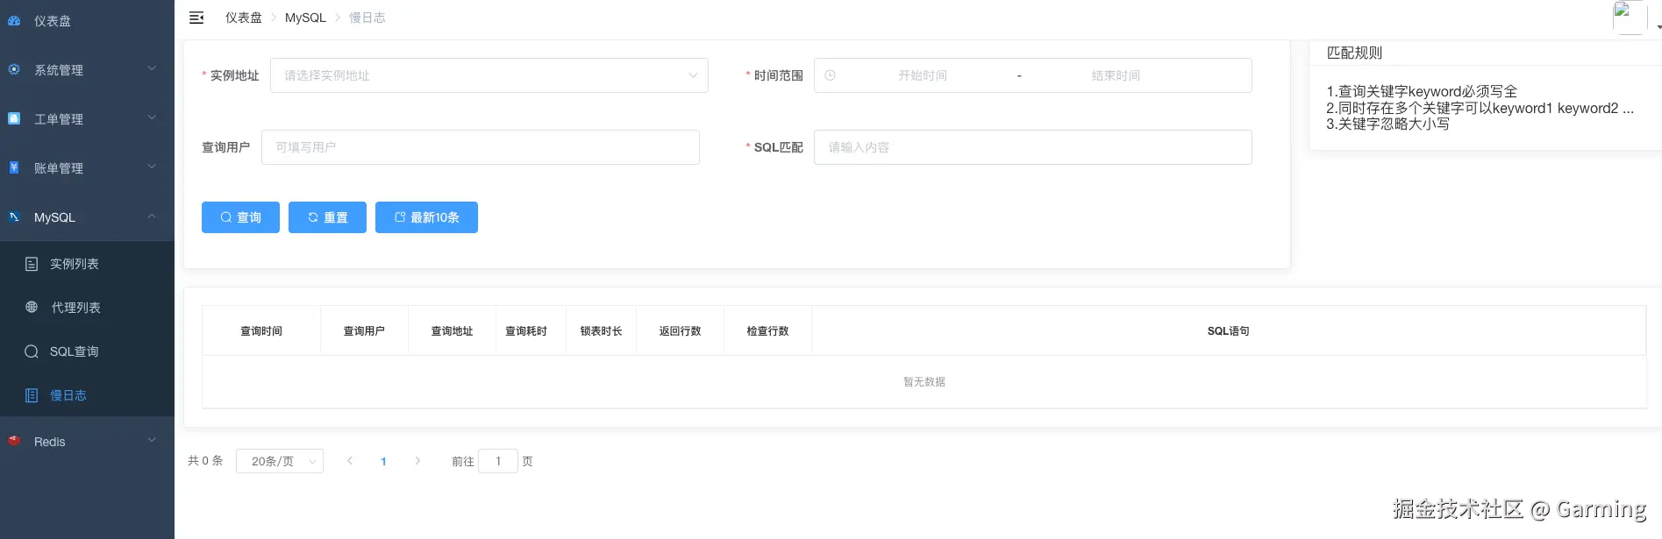Click the 结束时间 end time field

[x=1116, y=75]
